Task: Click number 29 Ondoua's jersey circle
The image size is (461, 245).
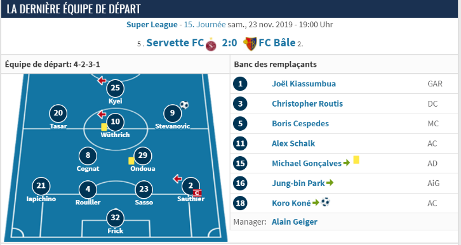Action: (143, 156)
